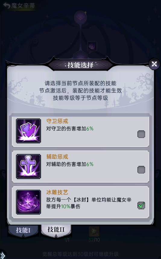Image resolution: width=161 pixels, height=259 pixels.
Task: Select the 守卫惩戒 skill title
Action: click(57, 121)
